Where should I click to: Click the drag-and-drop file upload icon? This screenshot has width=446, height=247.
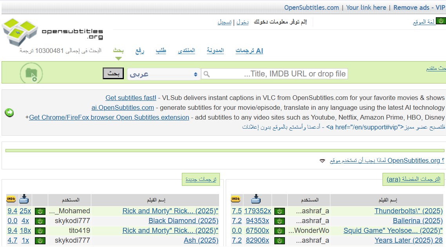point(32,73)
